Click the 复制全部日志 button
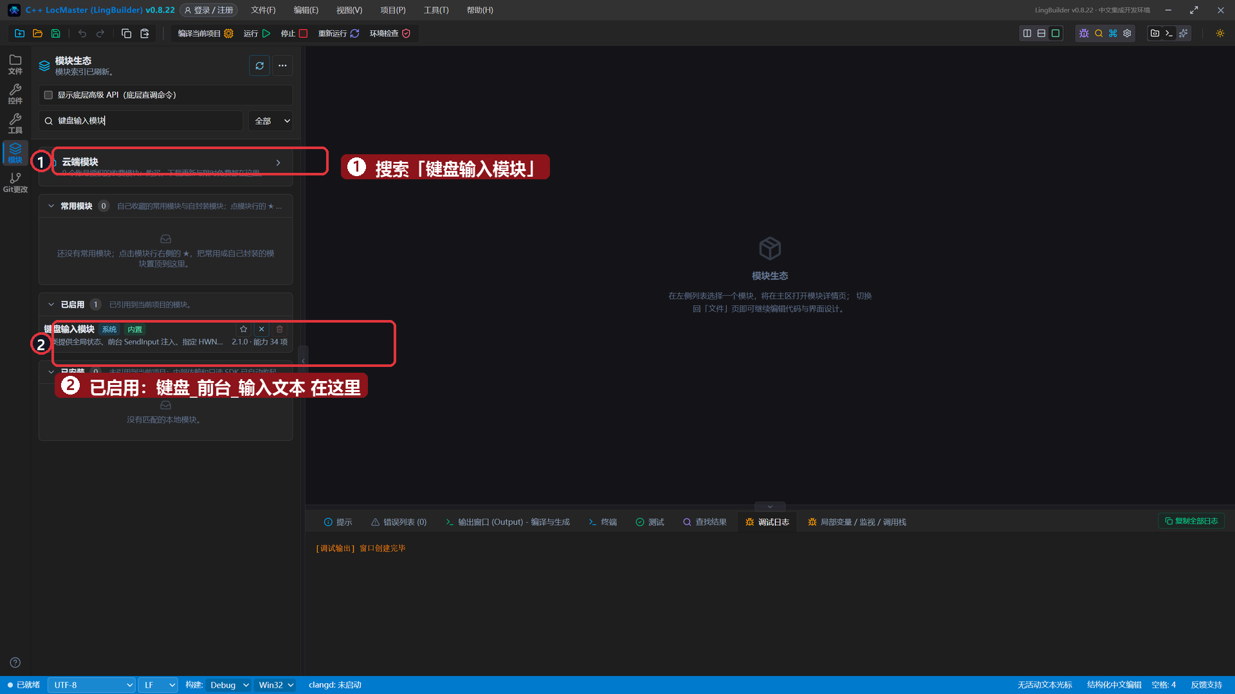The image size is (1235, 694). click(1191, 521)
